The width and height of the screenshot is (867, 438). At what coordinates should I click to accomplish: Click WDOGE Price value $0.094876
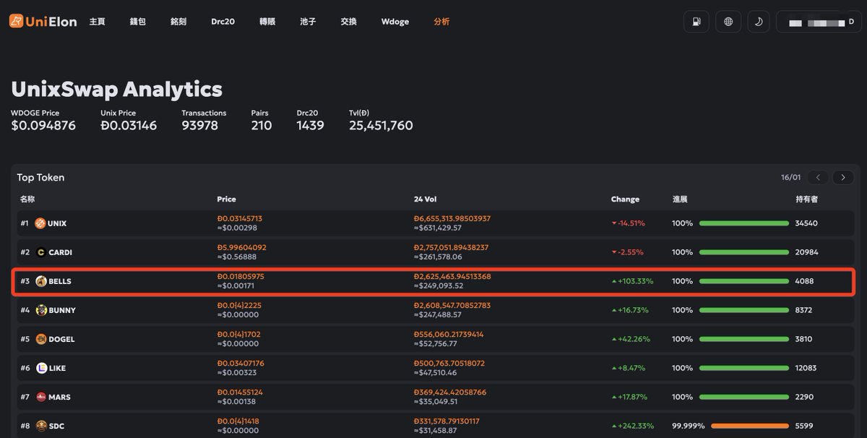coord(43,126)
